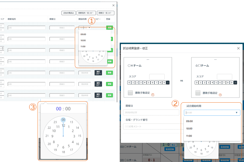Choose hour 15 on the large clock face
This screenshot has width=244, height=162.
coord(79,136)
